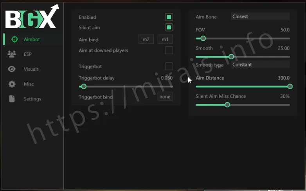
Task: Open Settings via the document icon
Action: pos(12,99)
